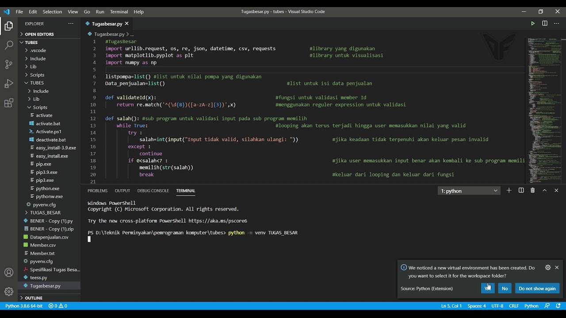This screenshot has width=566, height=318.
Task: Close the Tugasbesar.py editor tab
Action: [x=126, y=23]
